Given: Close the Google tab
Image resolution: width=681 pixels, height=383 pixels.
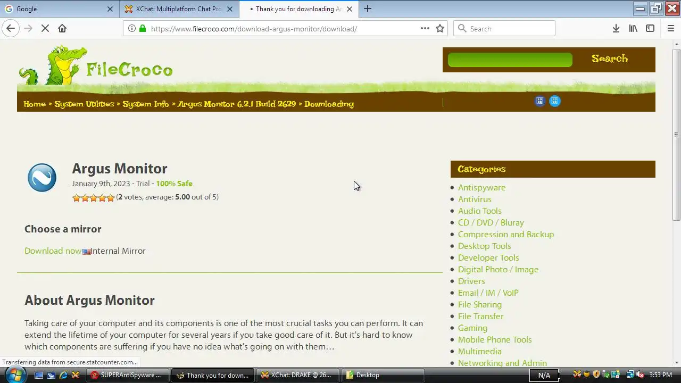Looking at the screenshot, I should 110,9.
